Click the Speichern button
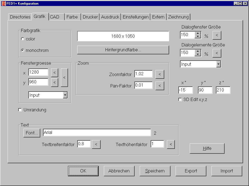This screenshot has width=249, height=186. (155, 171)
